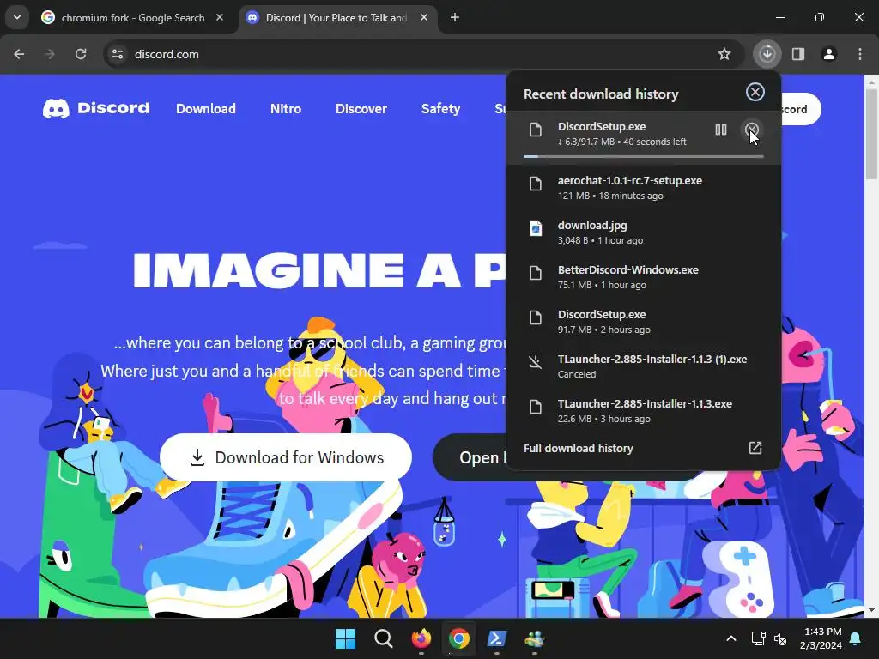Image resolution: width=879 pixels, height=659 pixels.
Task: Open the Nitro nav link
Action: click(286, 109)
